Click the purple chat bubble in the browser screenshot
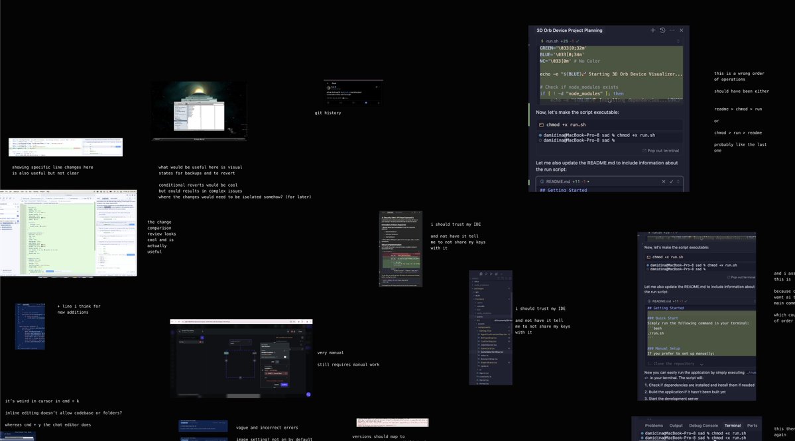 (308, 395)
